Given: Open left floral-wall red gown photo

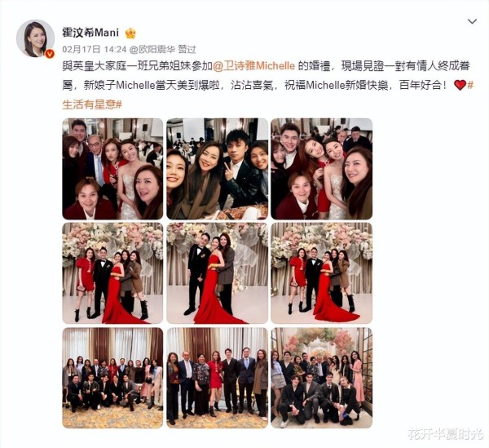Looking at the screenshot, I should click(112, 273).
